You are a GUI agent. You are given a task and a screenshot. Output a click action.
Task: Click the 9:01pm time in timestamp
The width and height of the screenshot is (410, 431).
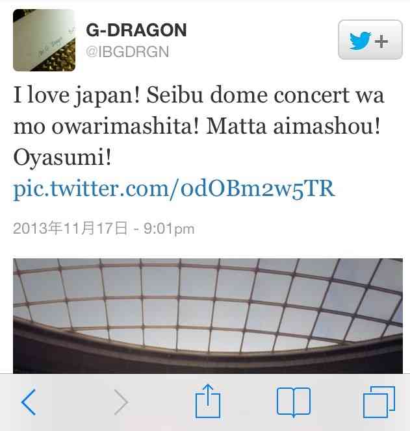[169, 228]
